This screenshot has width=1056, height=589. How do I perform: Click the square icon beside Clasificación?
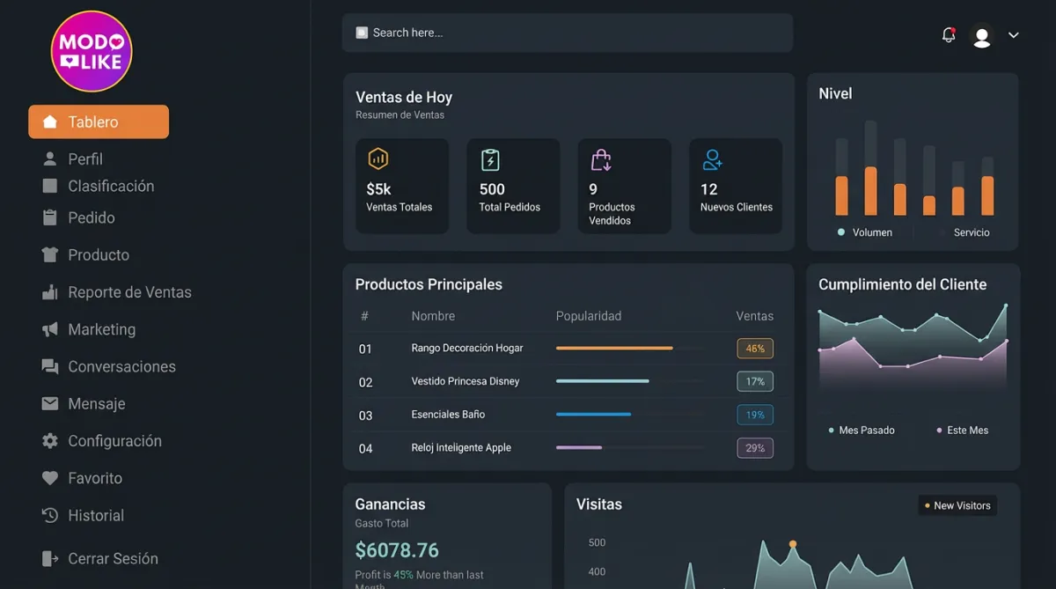[x=50, y=186]
